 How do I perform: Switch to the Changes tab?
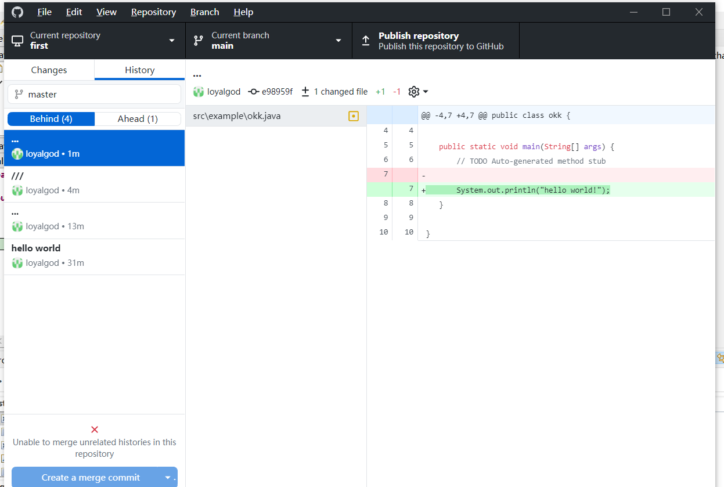pos(49,70)
